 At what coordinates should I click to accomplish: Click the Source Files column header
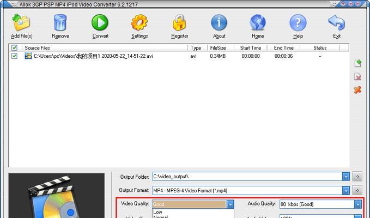coord(105,48)
